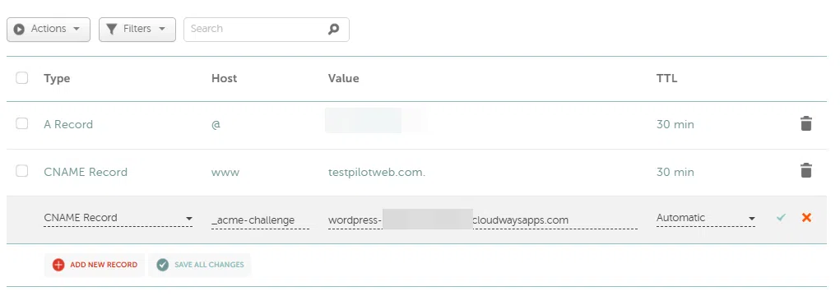Click ADD NEW RECORD button
This screenshot has height=296, width=840.
click(x=95, y=265)
